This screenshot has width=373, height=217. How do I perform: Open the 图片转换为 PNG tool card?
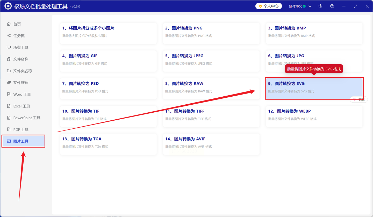click(211, 33)
